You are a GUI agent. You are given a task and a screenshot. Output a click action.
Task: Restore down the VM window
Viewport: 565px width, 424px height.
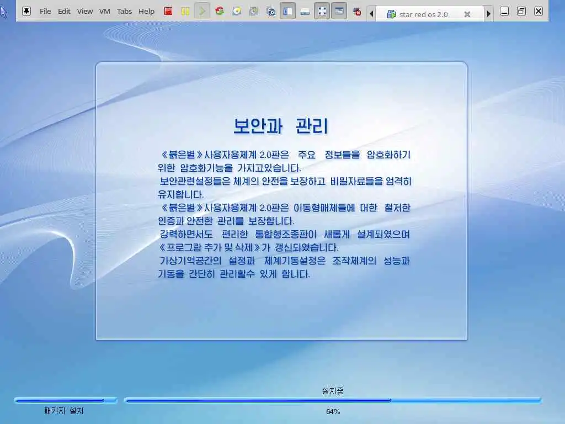coord(521,11)
